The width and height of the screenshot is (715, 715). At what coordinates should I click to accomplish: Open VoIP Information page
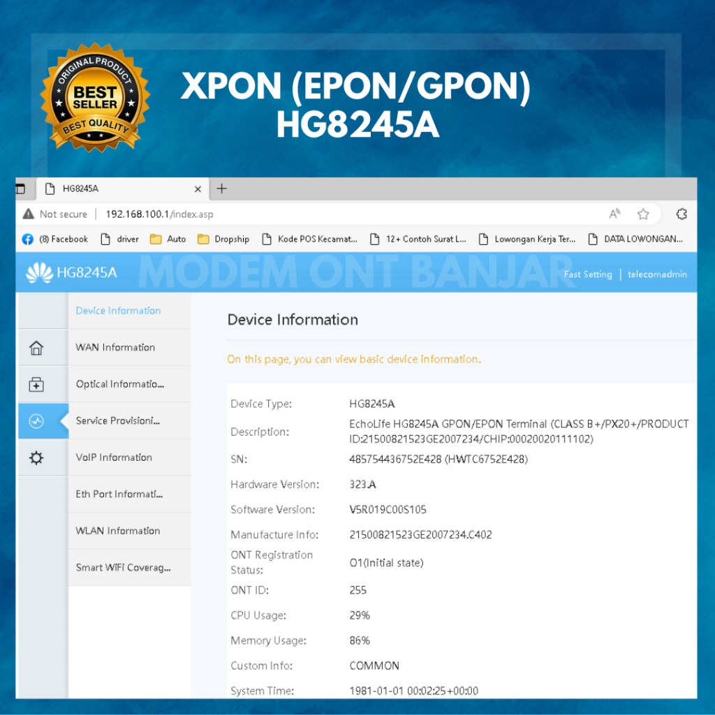point(114,458)
